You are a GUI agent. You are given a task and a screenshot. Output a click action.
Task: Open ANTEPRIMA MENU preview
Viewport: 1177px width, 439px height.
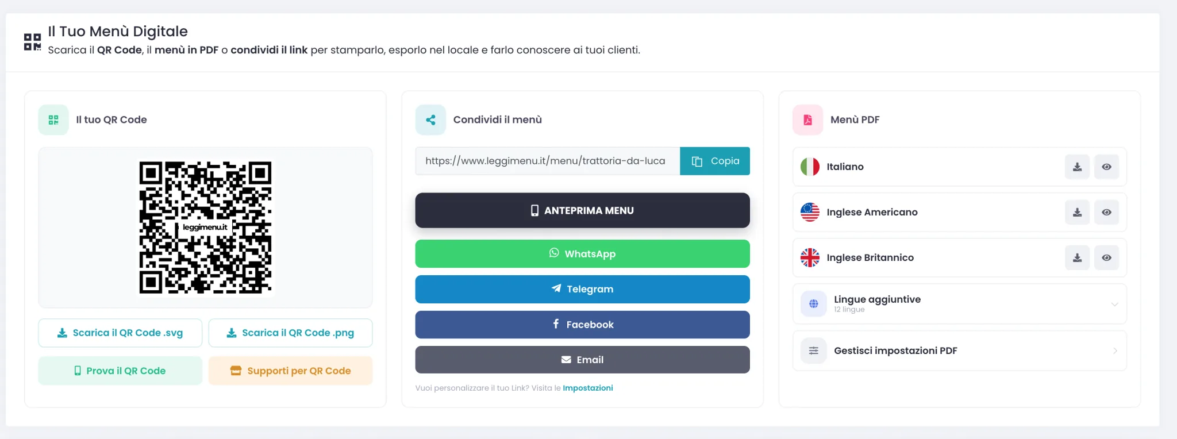click(582, 210)
